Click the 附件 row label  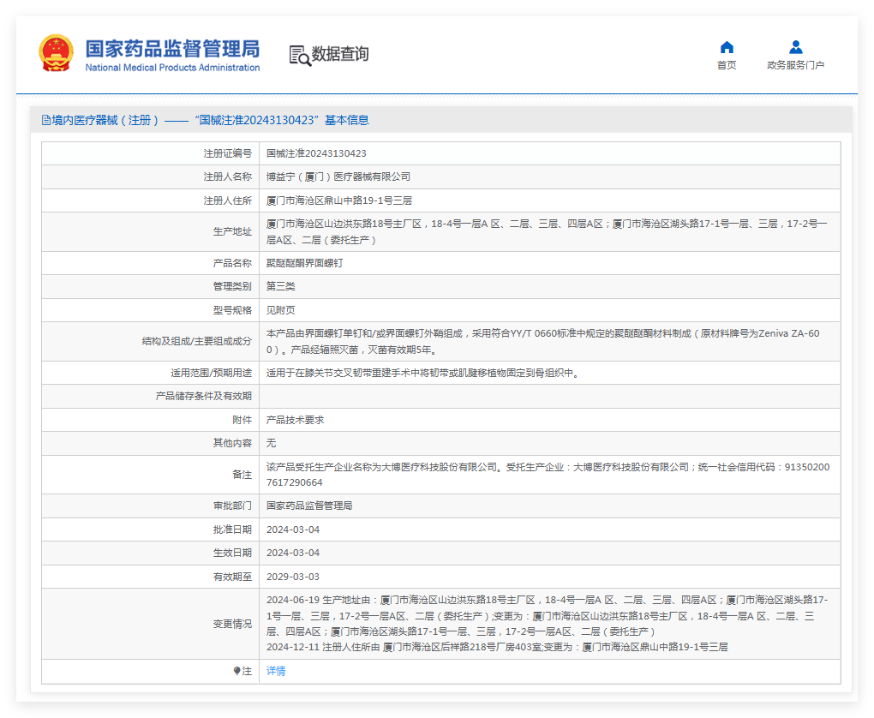point(242,421)
